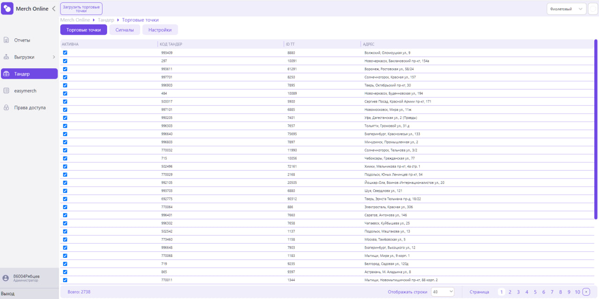The width and height of the screenshot is (599, 299).
Task: Click Merch Online breadcrumb link
Action: tap(75, 20)
